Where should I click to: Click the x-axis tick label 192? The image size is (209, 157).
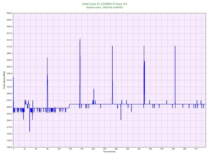[82, 149]
